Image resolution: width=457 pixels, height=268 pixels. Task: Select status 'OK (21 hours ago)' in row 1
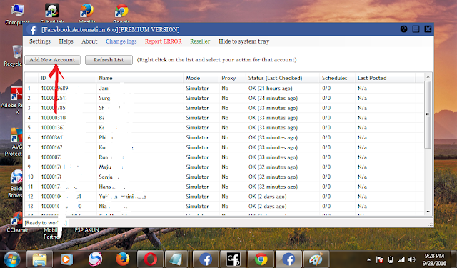(270, 89)
